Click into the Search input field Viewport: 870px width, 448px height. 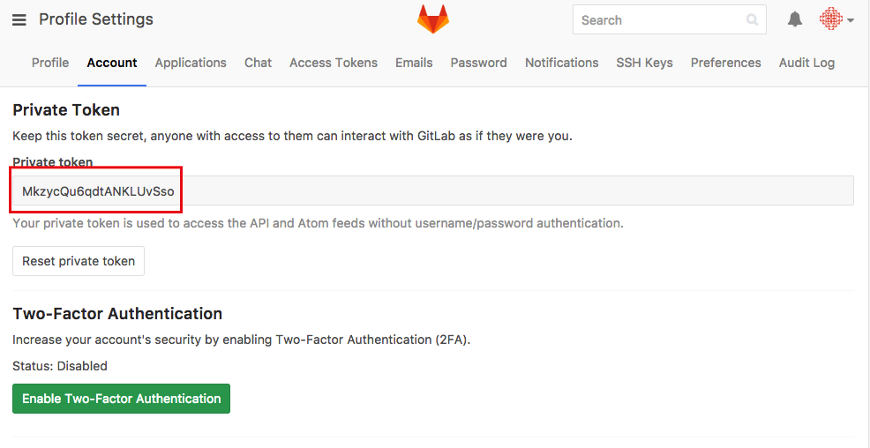660,20
